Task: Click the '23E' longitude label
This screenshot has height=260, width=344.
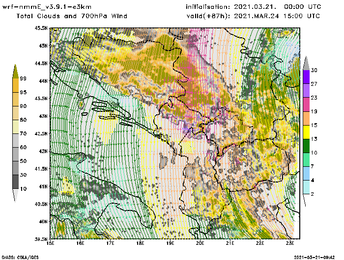Action: [290, 243]
